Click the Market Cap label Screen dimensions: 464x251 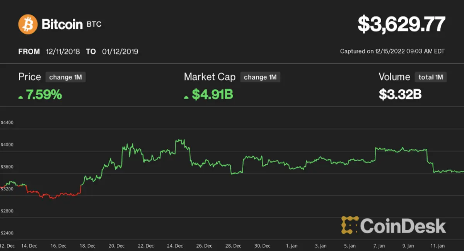(x=210, y=77)
